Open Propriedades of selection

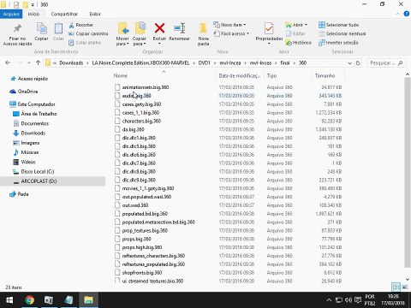pos(269,33)
